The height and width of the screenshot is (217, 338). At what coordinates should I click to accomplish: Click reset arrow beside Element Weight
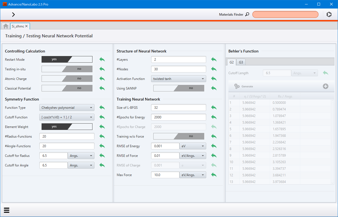tap(102, 127)
